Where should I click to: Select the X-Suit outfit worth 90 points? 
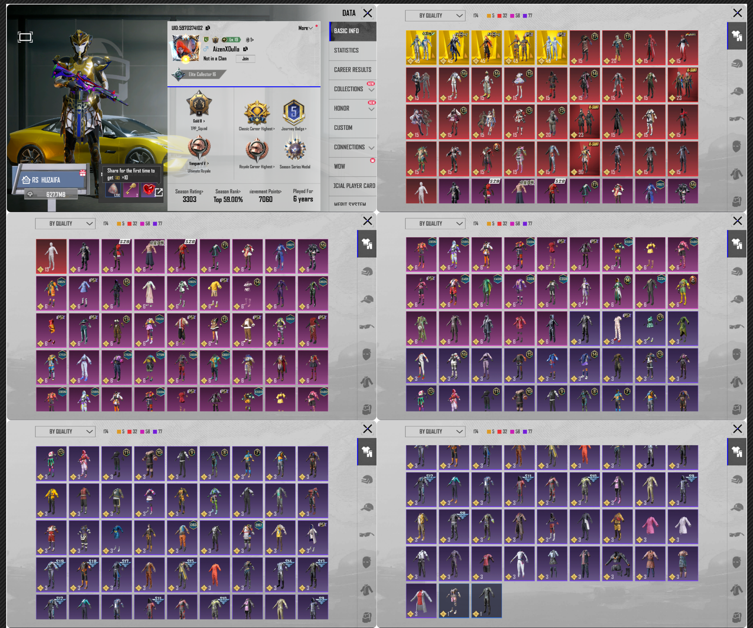click(584, 159)
